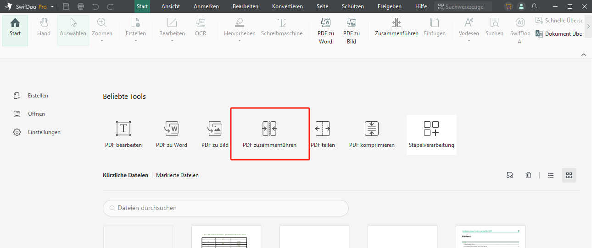This screenshot has height=248, width=592.
Task: Open Stapelverarbeitung batch processing tile
Action: 431,135
